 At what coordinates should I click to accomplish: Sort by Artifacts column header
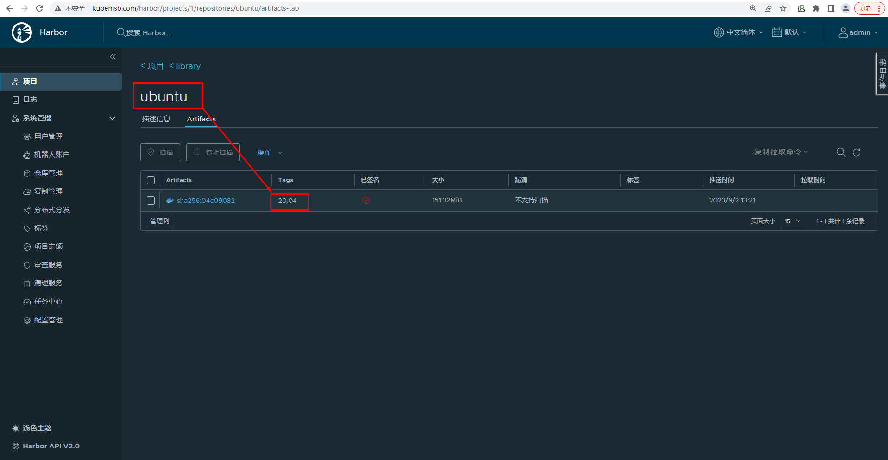[179, 180]
